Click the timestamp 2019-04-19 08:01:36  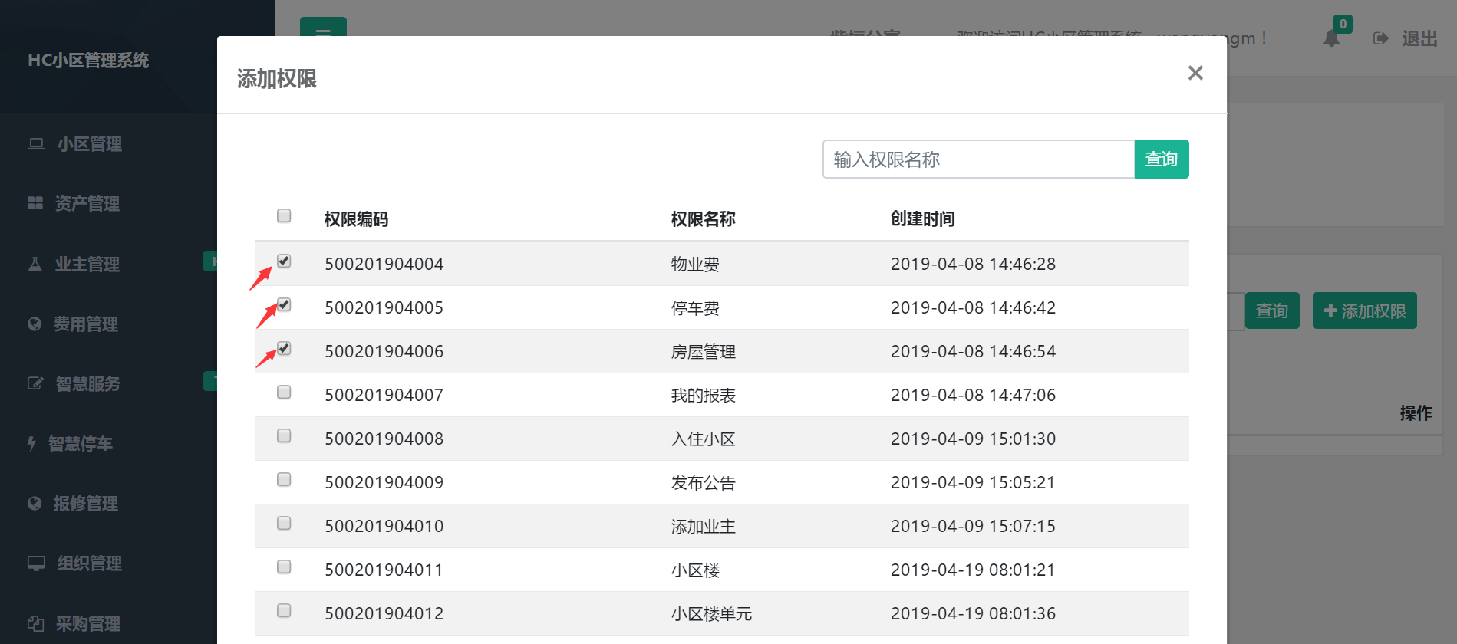coord(973,613)
